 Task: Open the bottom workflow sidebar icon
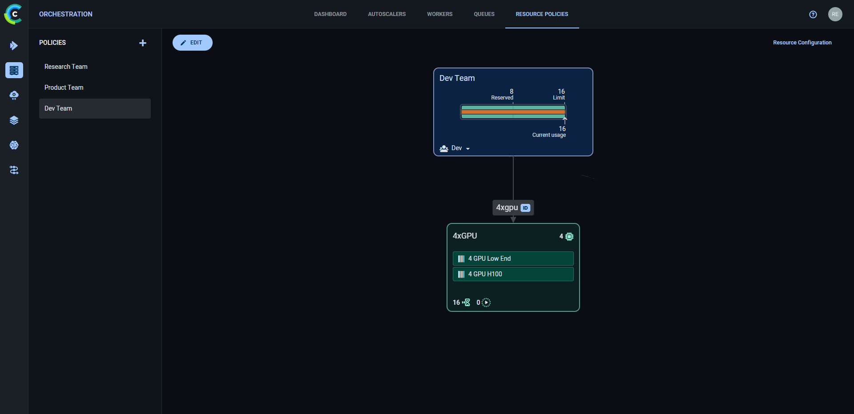[x=14, y=170]
